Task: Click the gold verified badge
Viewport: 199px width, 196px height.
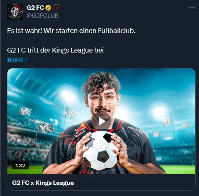Action: [48, 8]
